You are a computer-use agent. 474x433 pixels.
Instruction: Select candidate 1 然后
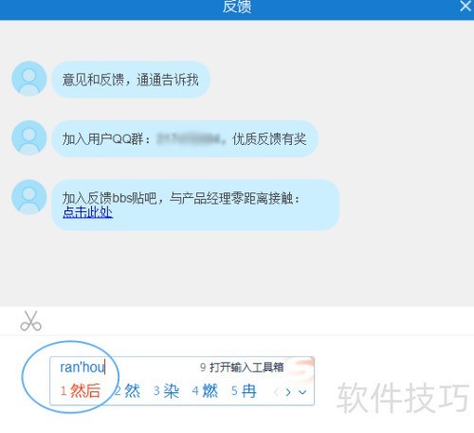pyautogui.click(x=81, y=391)
